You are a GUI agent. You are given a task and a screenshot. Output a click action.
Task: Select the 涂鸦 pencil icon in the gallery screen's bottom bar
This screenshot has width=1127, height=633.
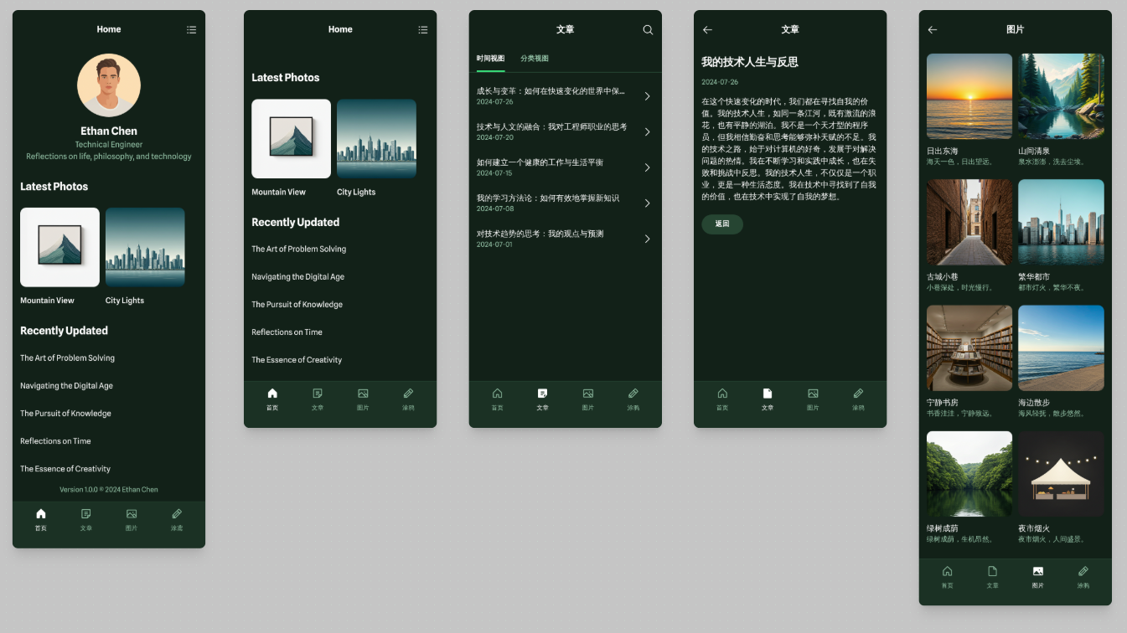click(x=1083, y=571)
